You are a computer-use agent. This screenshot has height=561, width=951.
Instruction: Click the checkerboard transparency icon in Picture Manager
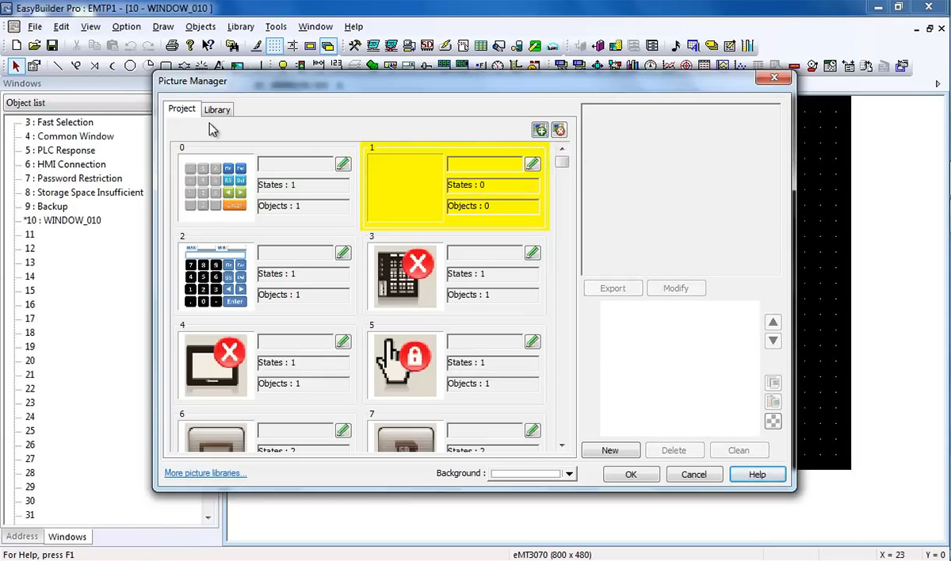773,422
